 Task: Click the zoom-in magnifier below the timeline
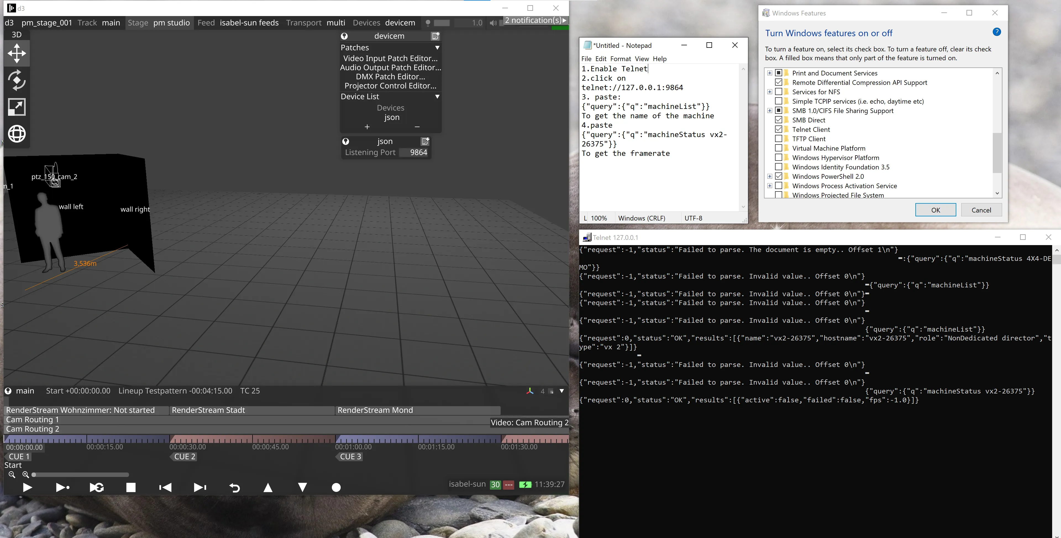[x=25, y=474]
